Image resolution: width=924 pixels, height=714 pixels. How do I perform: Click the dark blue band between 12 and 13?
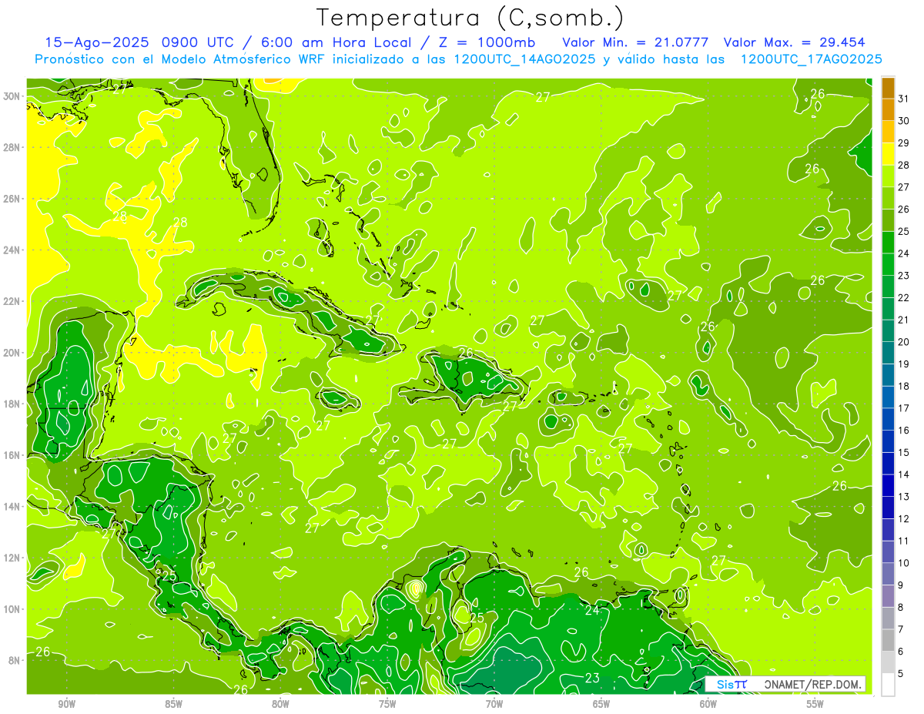[x=888, y=508]
